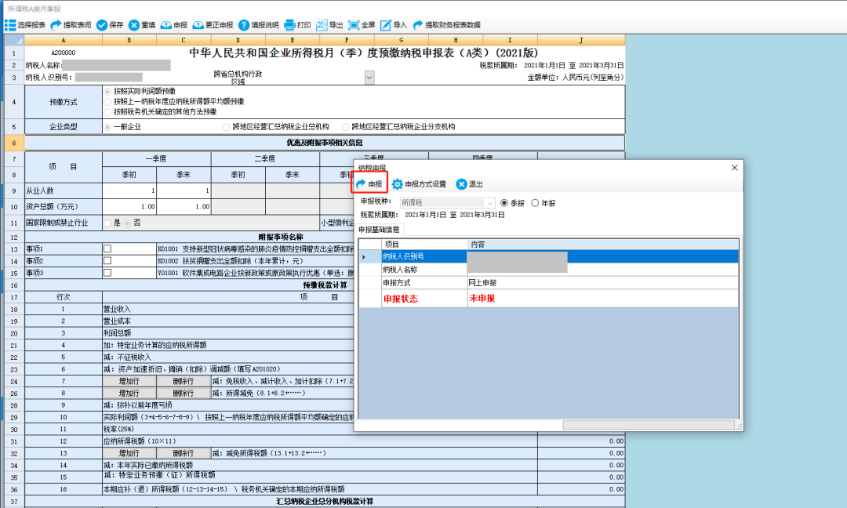Save the form with 保存
This screenshot has height=508, width=847.
point(110,25)
